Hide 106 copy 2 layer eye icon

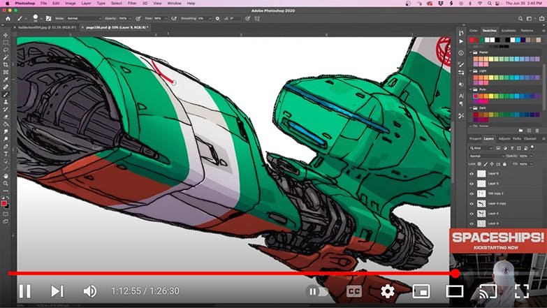(x=472, y=193)
